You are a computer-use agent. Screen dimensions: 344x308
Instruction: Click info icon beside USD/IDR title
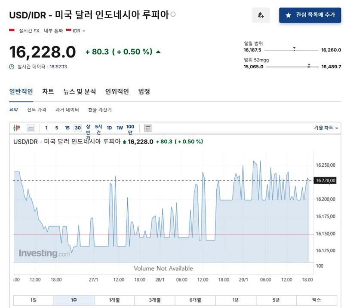click(x=173, y=14)
